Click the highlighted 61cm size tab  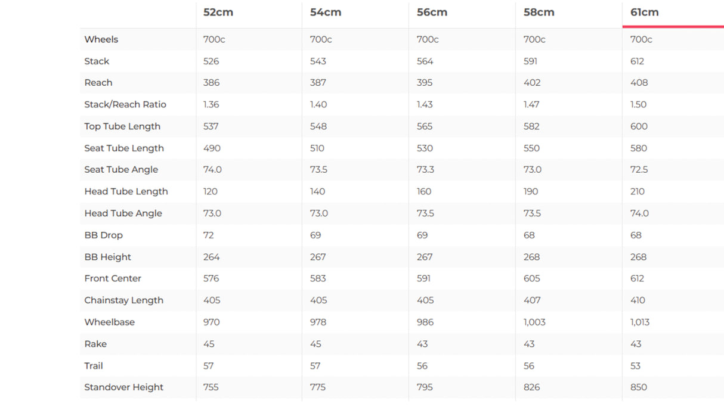pos(645,13)
